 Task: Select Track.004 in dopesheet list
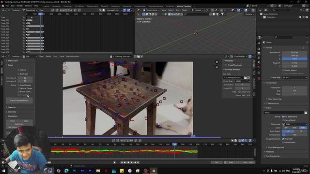(5, 26)
